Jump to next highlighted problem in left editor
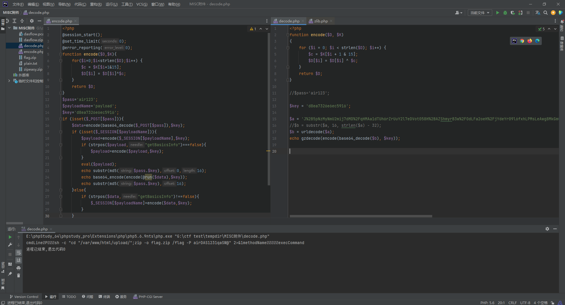Viewport: 565px width, 305px height. click(267, 29)
